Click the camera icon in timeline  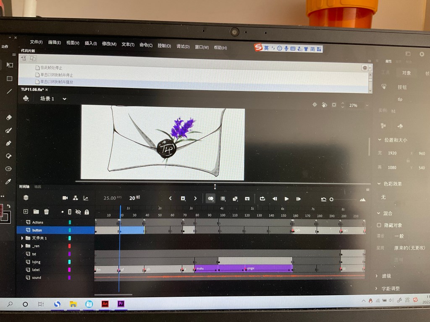coord(65,198)
